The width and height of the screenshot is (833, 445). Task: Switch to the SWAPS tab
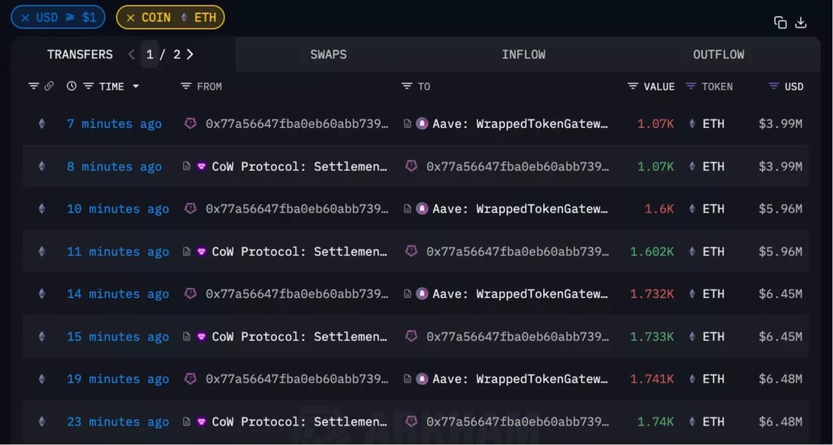[329, 55]
